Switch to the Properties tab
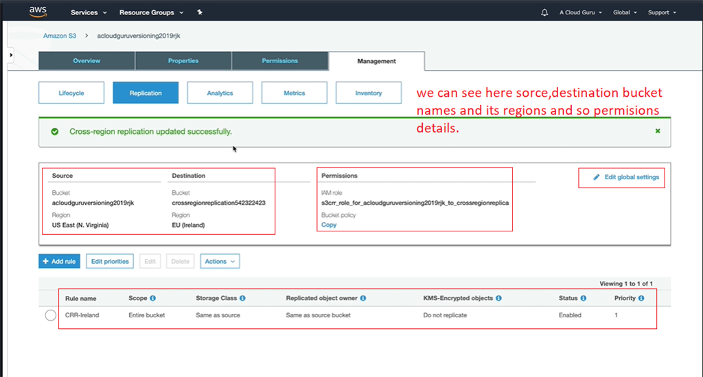The height and width of the screenshot is (377, 703). (x=183, y=61)
